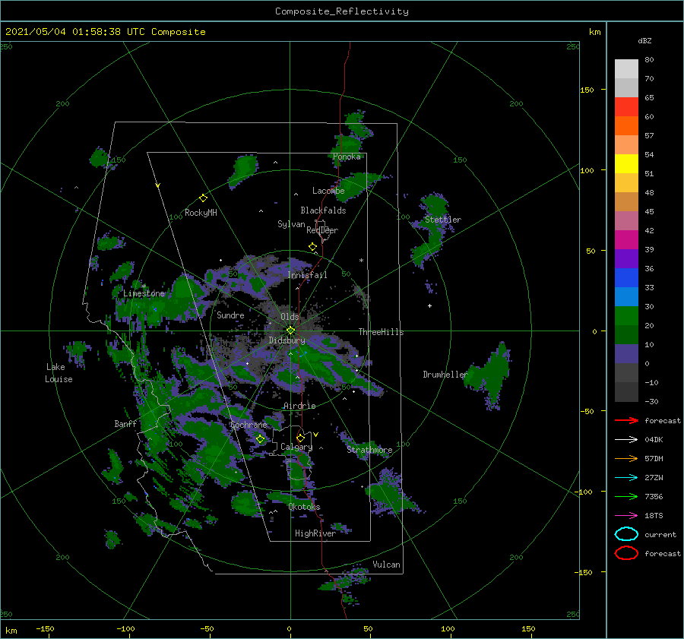Click the RockyMH label
This screenshot has width=684, height=639.
[201, 213]
